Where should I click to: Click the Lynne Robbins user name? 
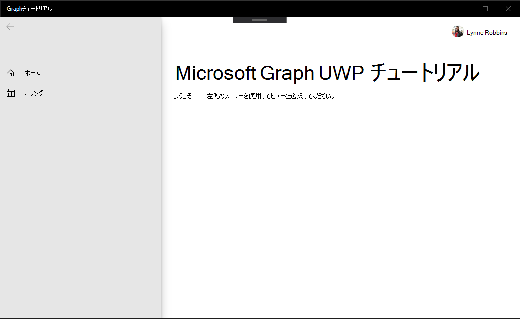(x=487, y=32)
